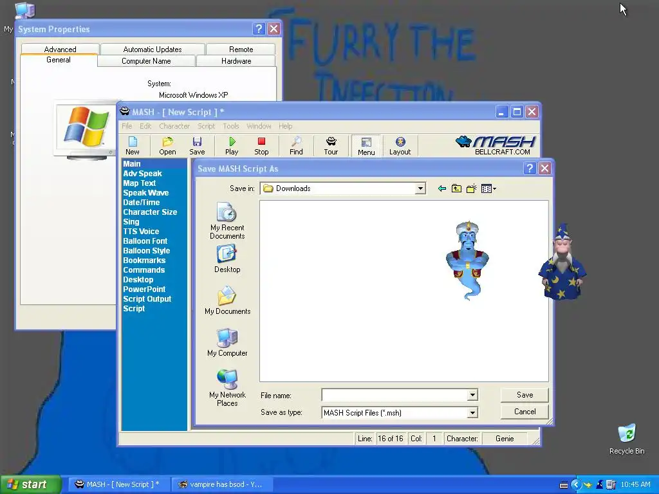Click the MASH Bellcraft.com logo
This screenshot has height=494, width=659.
pos(496,145)
